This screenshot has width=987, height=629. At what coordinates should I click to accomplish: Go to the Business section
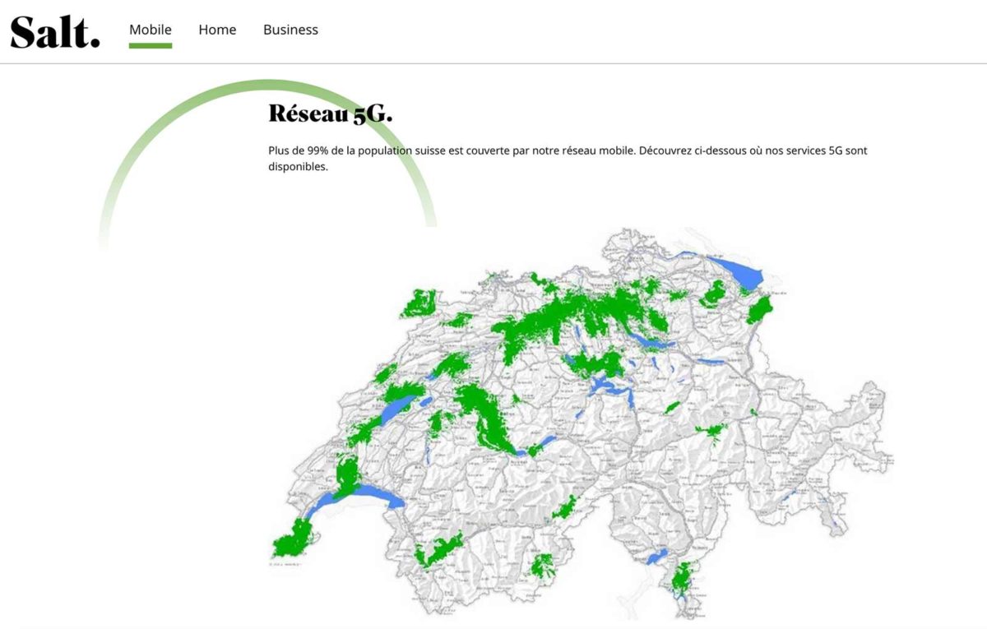coord(290,30)
